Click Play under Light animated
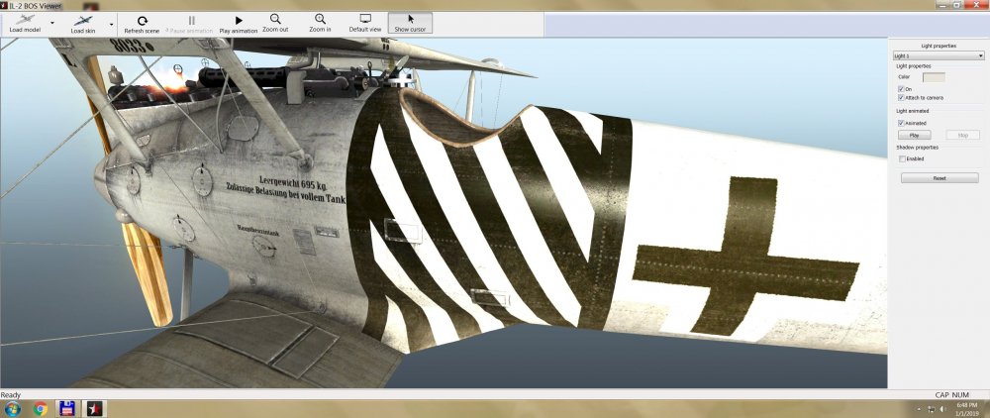This screenshot has height=418, width=990. [x=914, y=135]
